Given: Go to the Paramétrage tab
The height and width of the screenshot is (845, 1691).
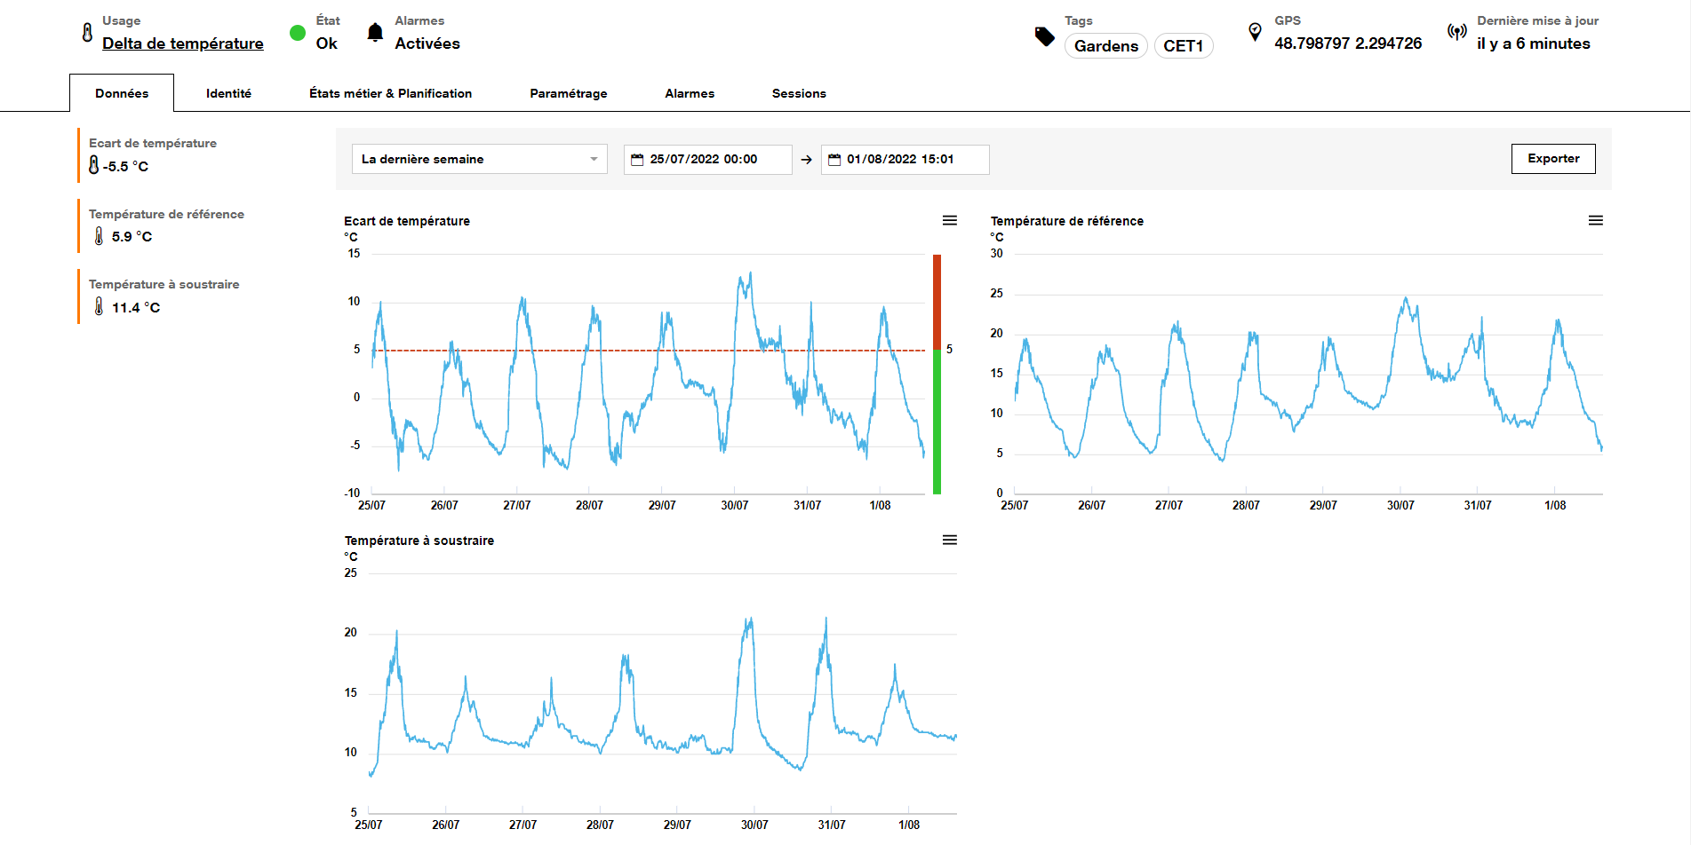Looking at the screenshot, I should (568, 93).
